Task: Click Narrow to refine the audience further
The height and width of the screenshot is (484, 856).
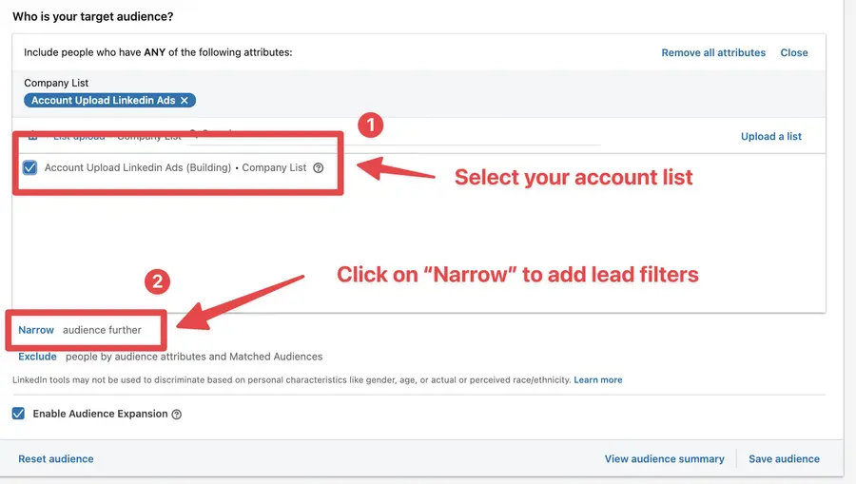Action: point(36,330)
